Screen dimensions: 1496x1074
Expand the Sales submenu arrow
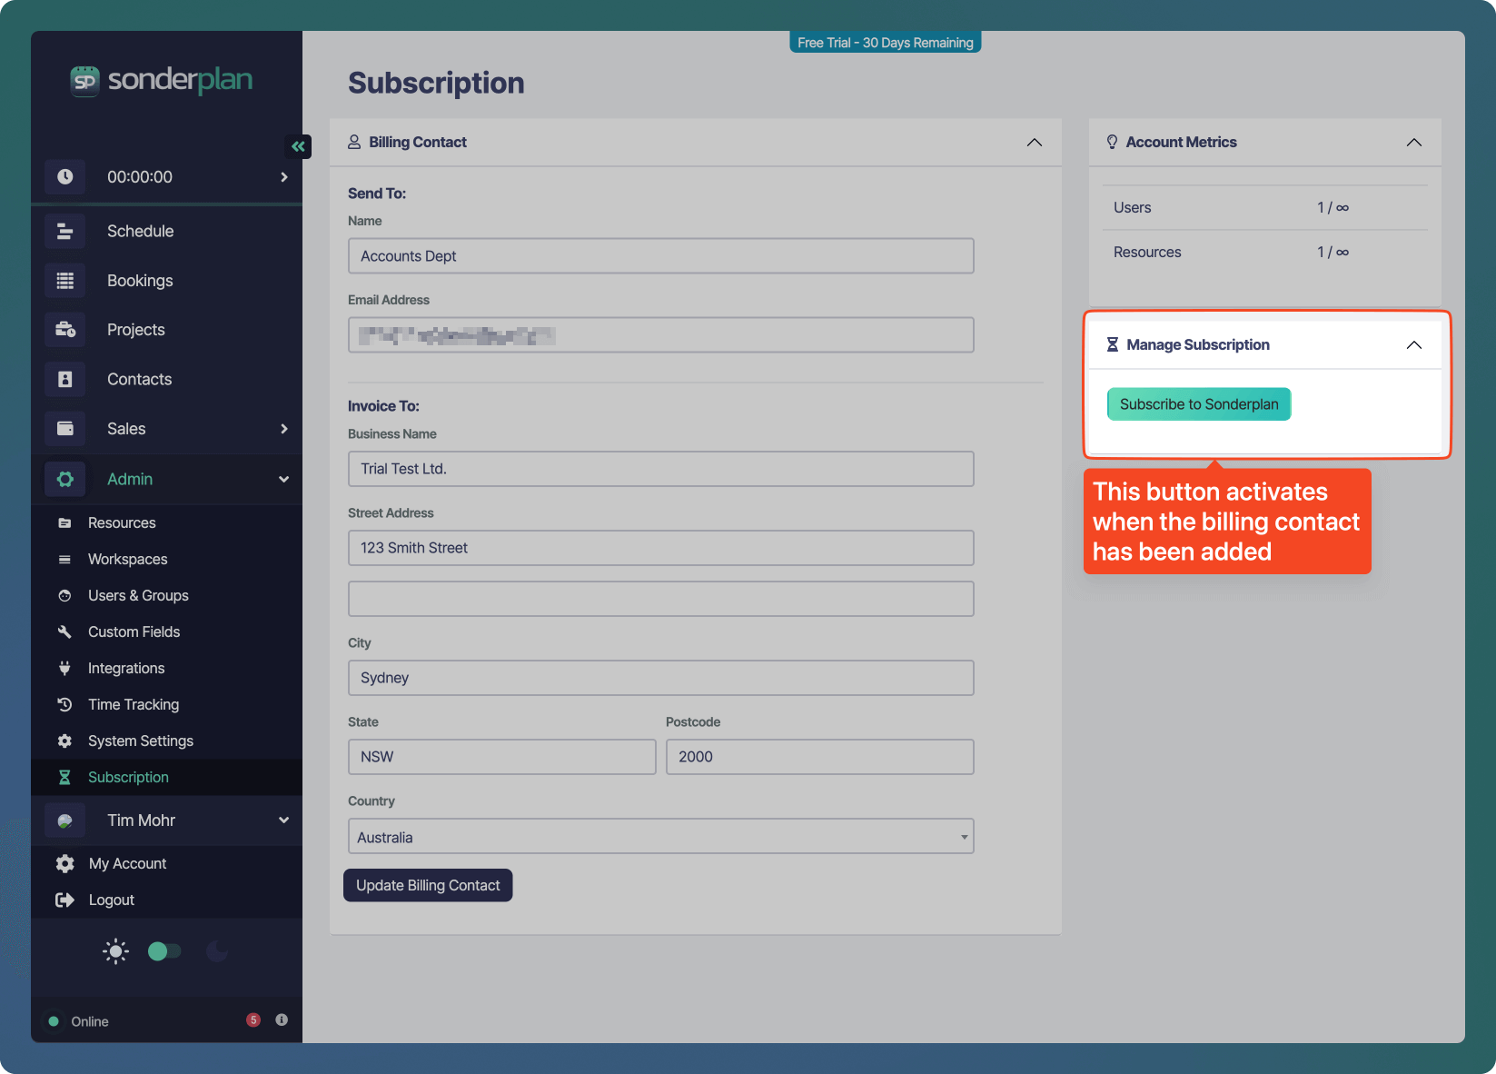[x=284, y=429]
